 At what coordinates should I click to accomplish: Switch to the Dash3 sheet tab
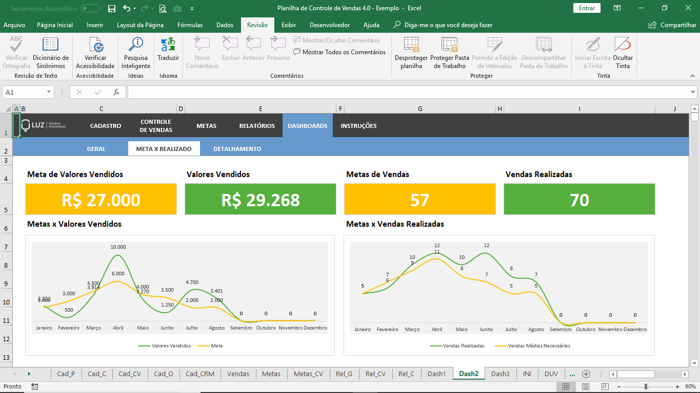click(x=500, y=374)
